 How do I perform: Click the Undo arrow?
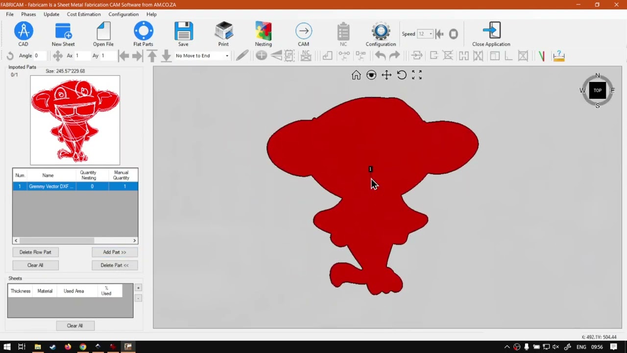380,56
